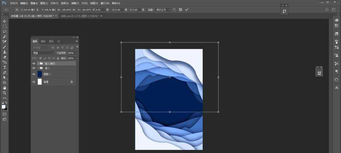Cancel the transform with the circle-slash icon
The image size is (341, 153).
[x=180, y=10]
